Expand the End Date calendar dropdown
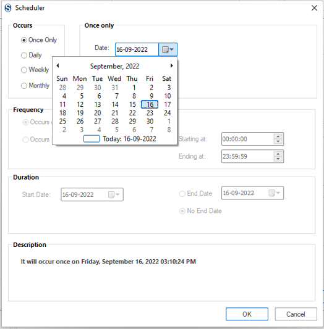Viewport: 324px width, 329px height. [275, 193]
